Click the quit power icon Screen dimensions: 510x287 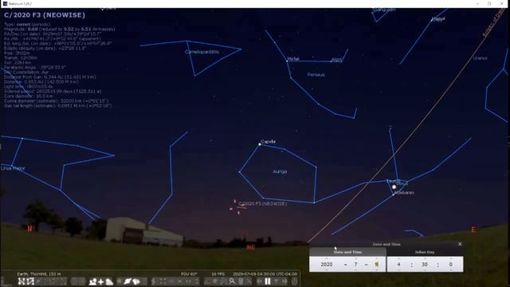tap(294, 281)
